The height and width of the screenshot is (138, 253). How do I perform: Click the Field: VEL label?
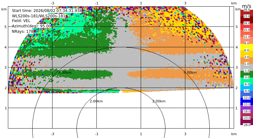click(x=21, y=21)
